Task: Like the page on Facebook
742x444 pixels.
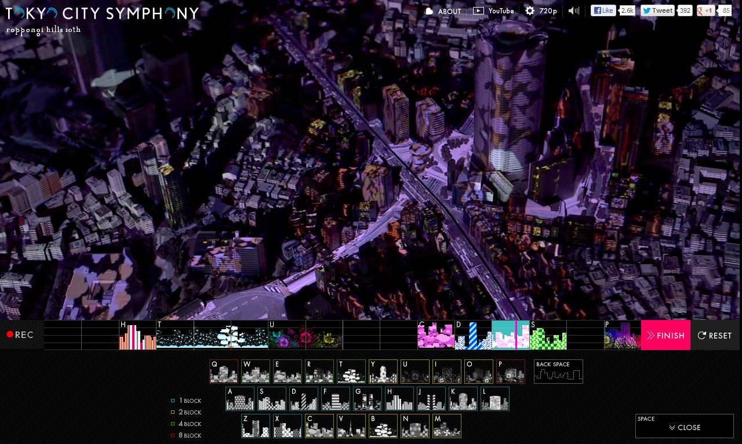Action: tap(603, 10)
